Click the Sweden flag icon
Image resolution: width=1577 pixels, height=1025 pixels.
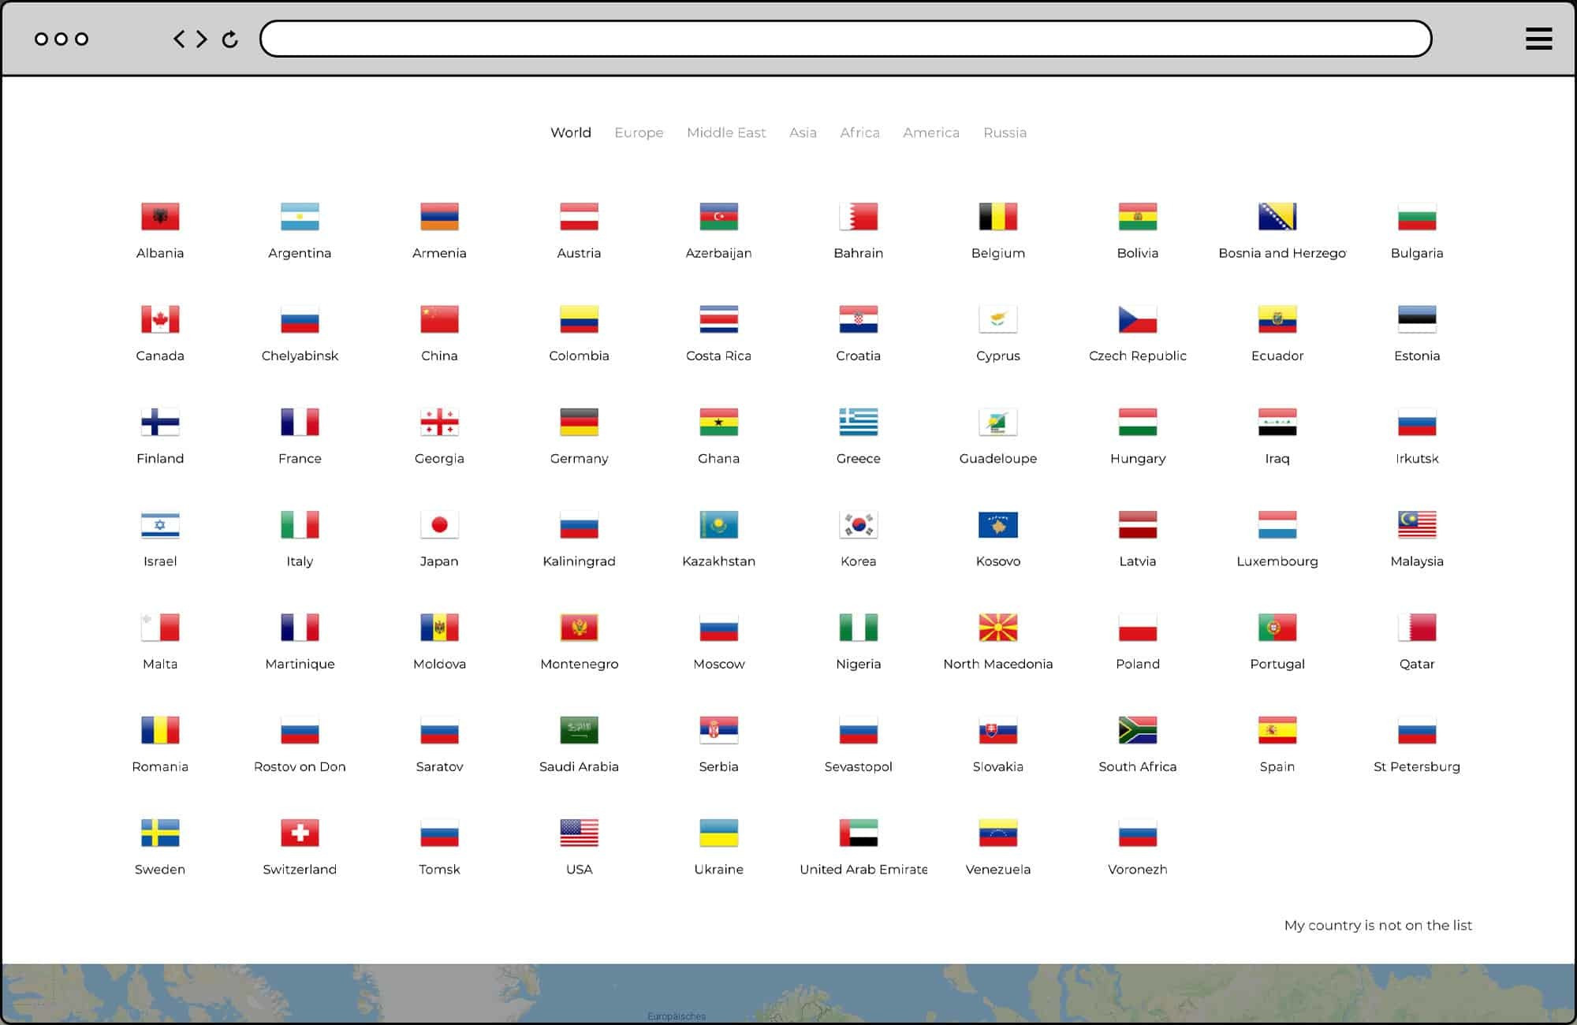coord(160,833)
